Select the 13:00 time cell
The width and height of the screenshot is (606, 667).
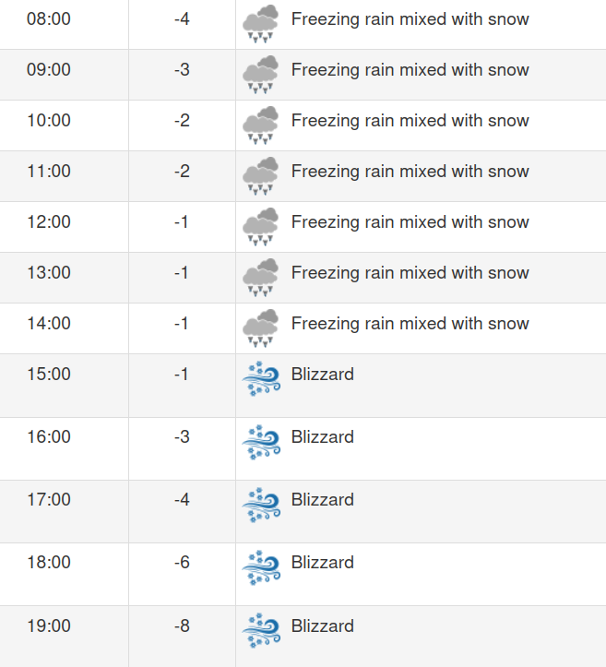tap(49, 272)
